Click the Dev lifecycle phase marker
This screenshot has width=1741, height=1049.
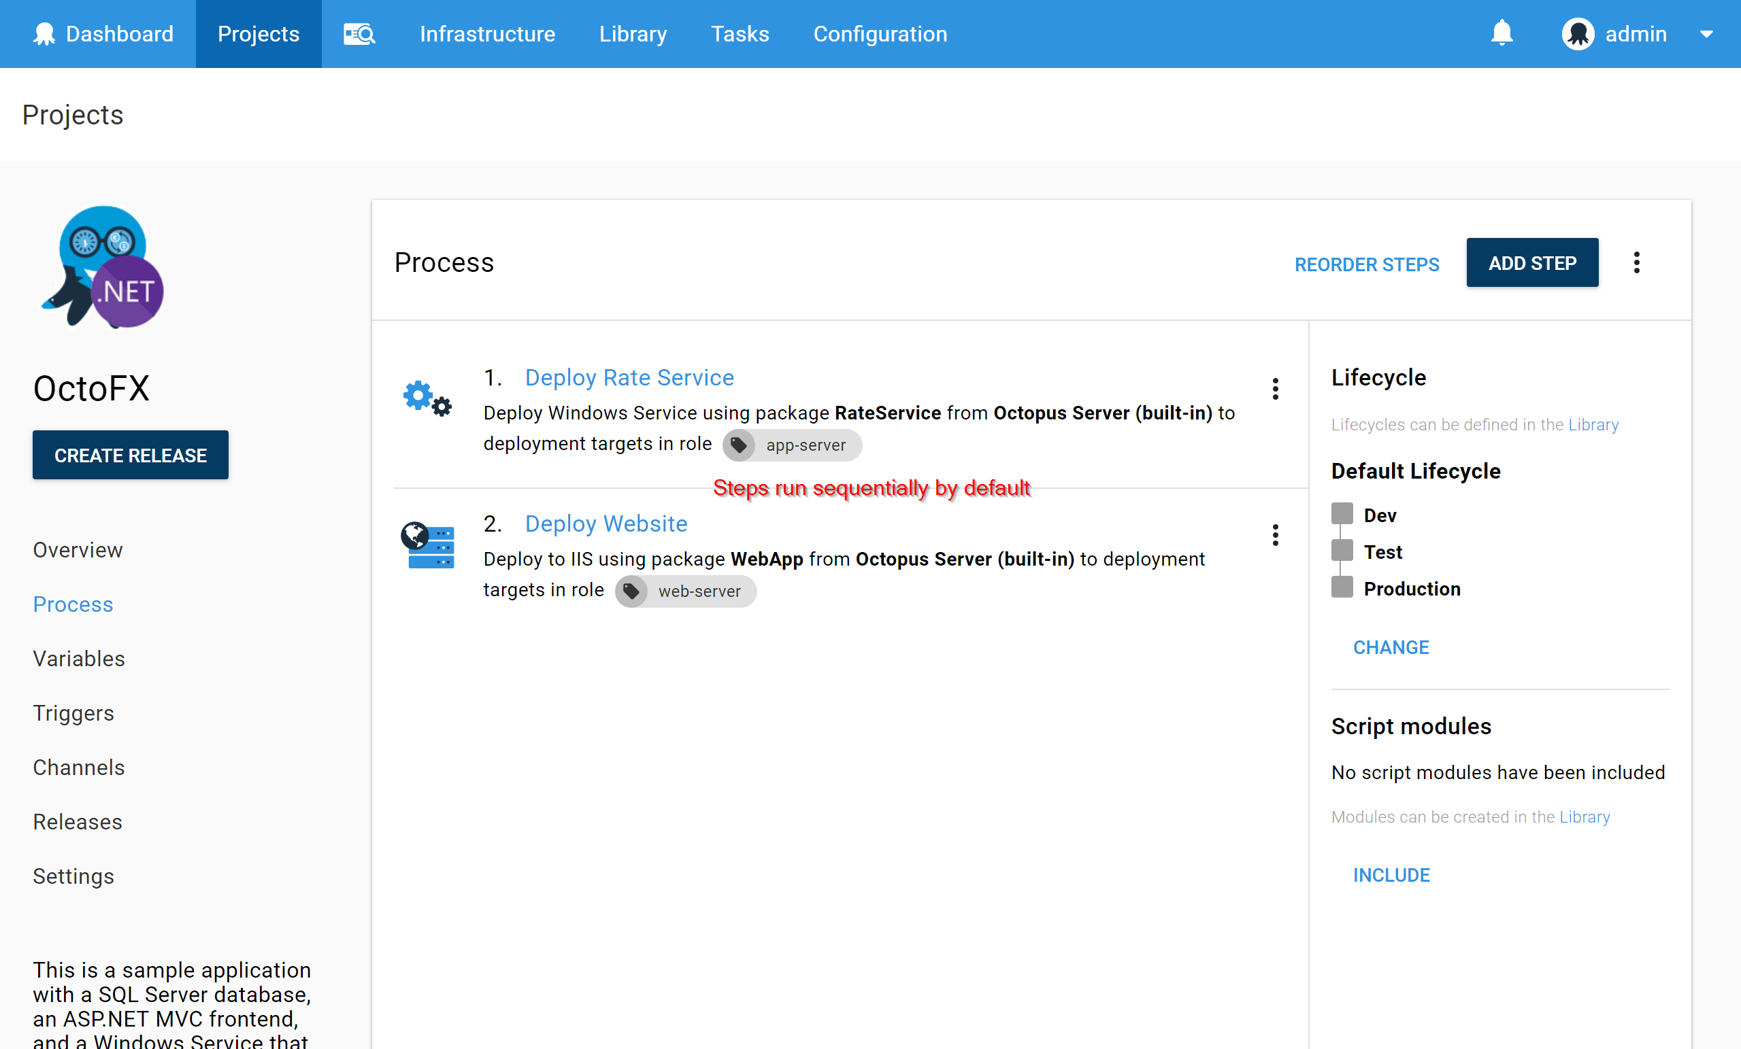[x=1342, y=514]
